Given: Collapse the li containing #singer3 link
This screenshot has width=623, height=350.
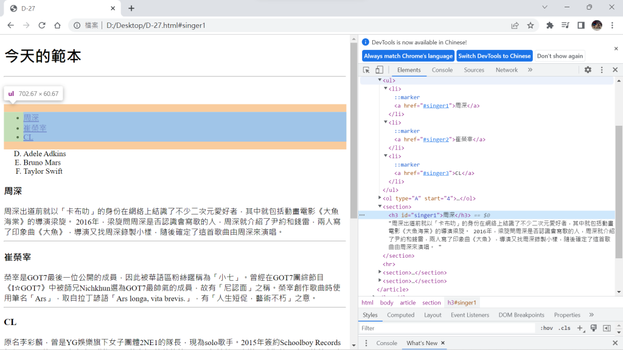Looking at the screenshot, I should [x=385, y=156].
